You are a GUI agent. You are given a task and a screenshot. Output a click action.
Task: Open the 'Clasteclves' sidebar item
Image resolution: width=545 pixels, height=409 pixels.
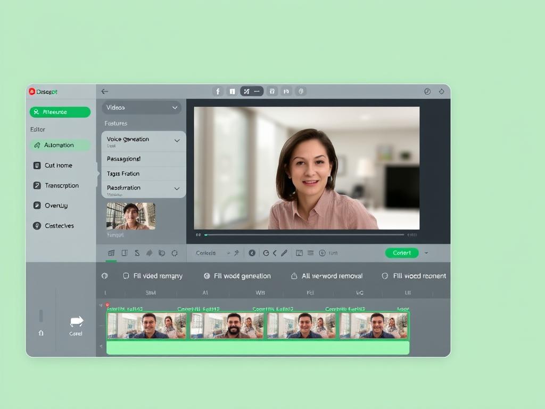pos(54,226)
